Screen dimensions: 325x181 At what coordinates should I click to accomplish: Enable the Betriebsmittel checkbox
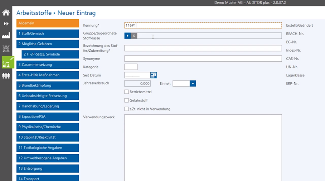(126, 92)
